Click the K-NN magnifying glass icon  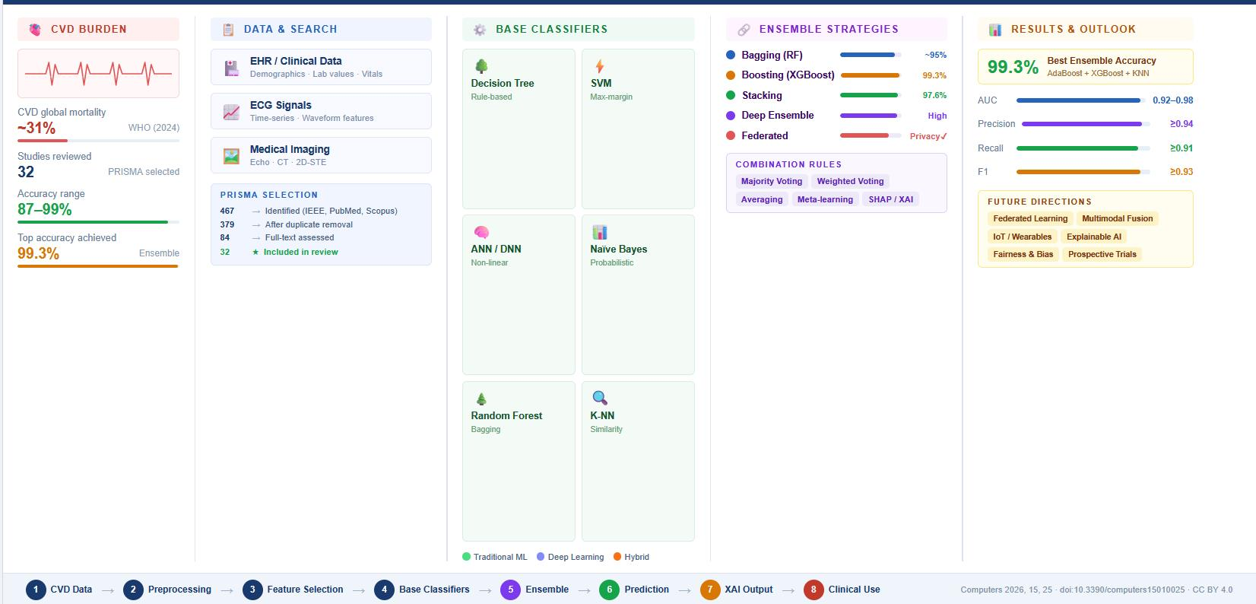click(600, 398)
